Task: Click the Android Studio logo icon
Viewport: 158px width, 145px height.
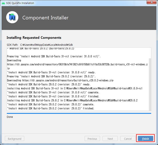Action: (12, 17)
